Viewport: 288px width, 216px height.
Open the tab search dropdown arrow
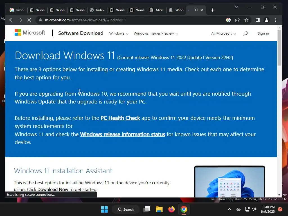coord(237,7)
